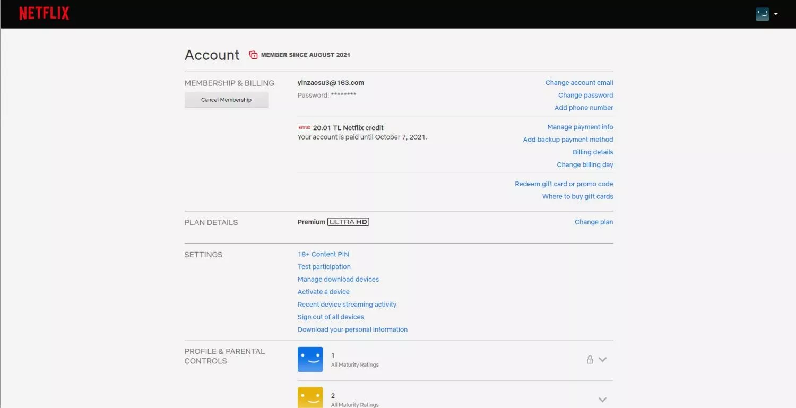Open Redeem gift card or promo code
Screen dimensions: 796x408
564,184
